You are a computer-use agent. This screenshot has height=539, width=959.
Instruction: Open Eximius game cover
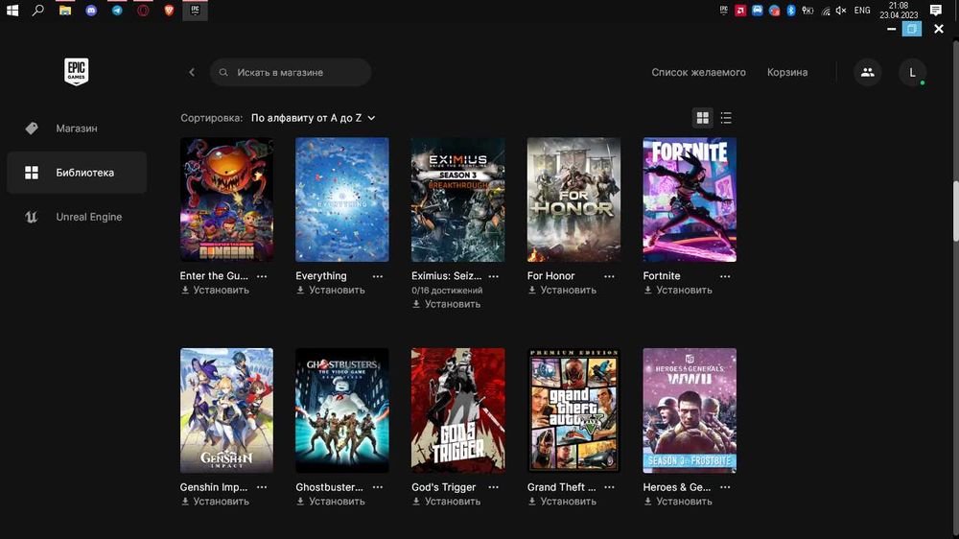tap(458, 199)
